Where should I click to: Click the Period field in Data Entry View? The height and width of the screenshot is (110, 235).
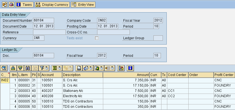click(x=156, y=26)
